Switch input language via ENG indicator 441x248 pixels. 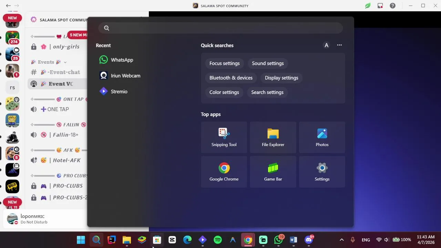pyautogui.click(x=366, y=240)
